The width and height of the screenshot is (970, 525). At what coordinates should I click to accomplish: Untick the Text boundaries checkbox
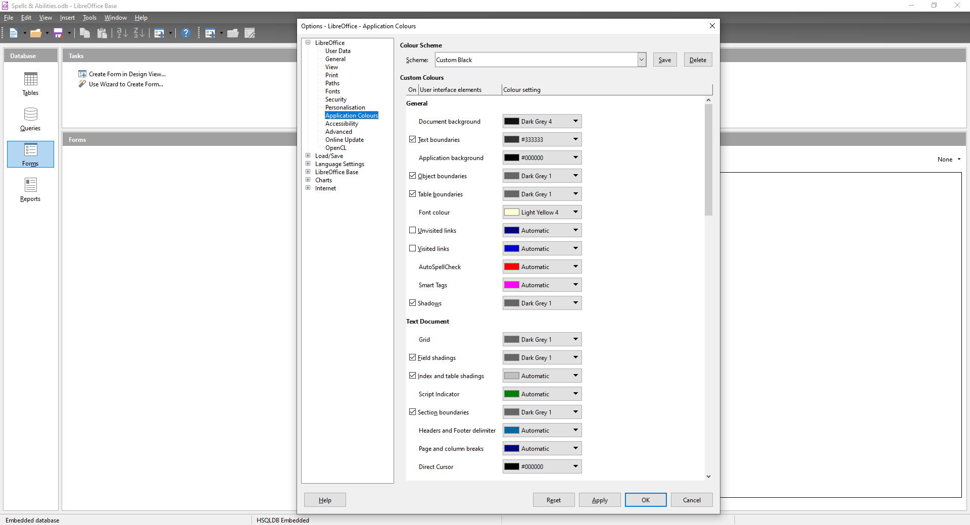coord(413,139)
